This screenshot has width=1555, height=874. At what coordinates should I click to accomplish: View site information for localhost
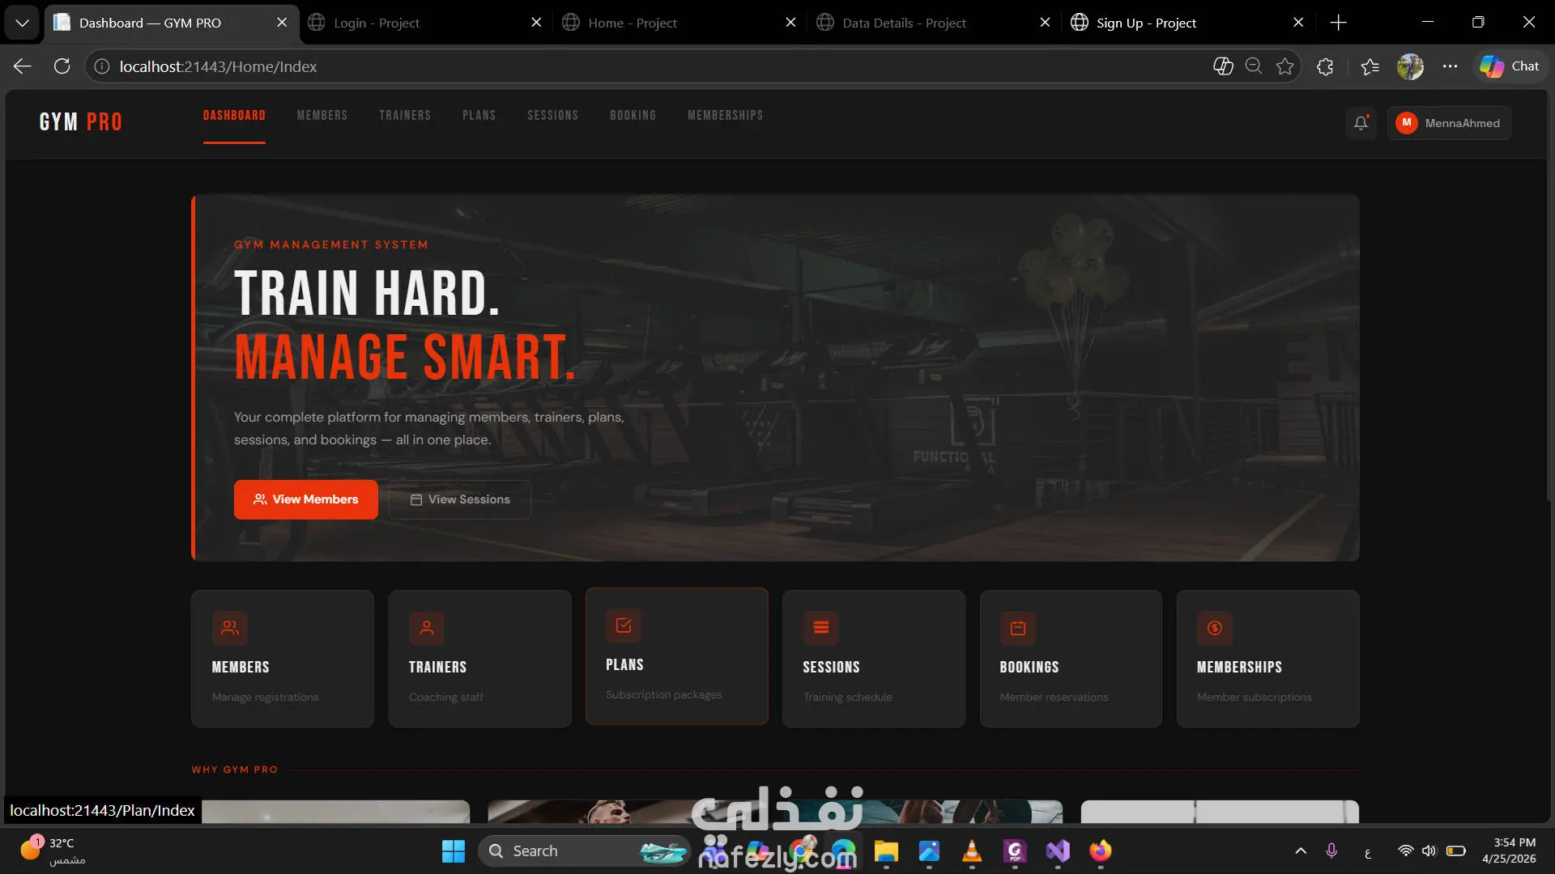tap(102, 66)
